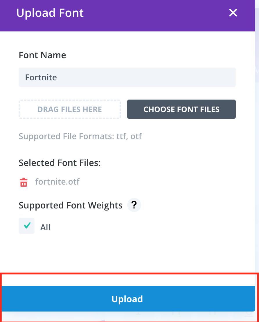Click the Font Name label

(42, 55)
